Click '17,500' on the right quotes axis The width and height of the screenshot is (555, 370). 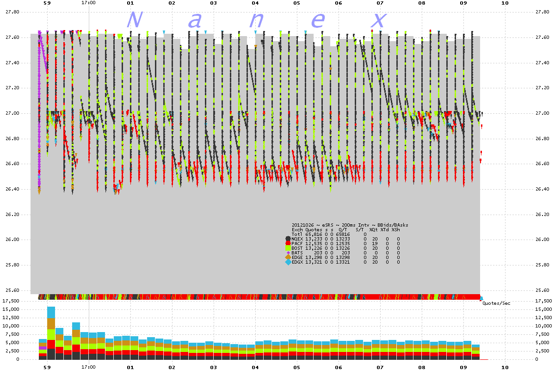(543, 301)
